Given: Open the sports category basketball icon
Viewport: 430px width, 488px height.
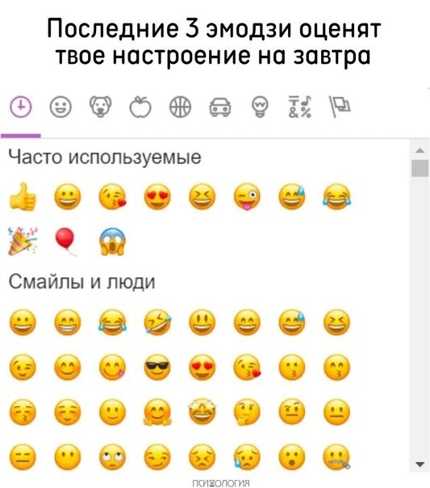Looking at the screenshot, I should 180,107.
